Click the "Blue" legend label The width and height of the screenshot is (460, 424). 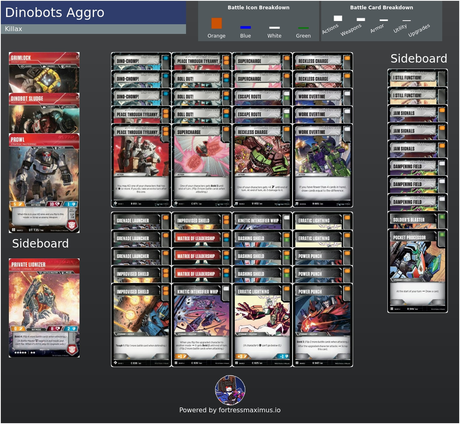click(x=245, y=36)
